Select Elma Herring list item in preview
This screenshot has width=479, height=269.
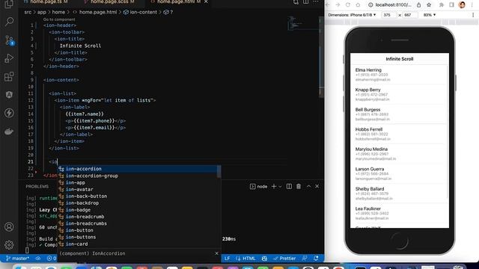(x=400, y=75)
